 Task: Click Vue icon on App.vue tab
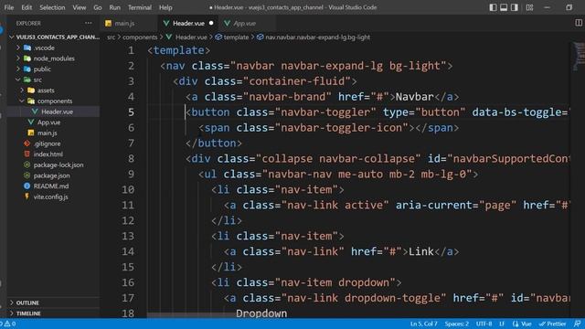click(227, 24)
